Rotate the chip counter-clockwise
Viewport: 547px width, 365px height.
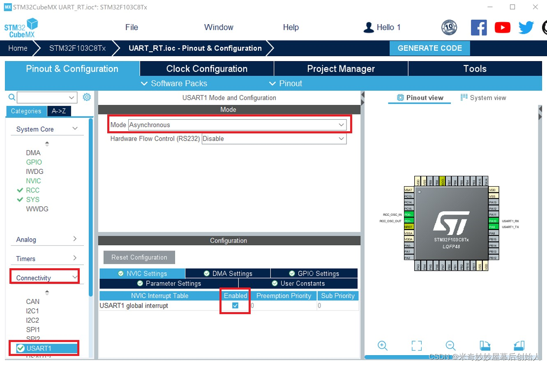click(519, 346)
